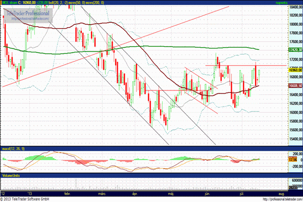Click the macd(12, 26, 9) panel header

pos(13,148)
